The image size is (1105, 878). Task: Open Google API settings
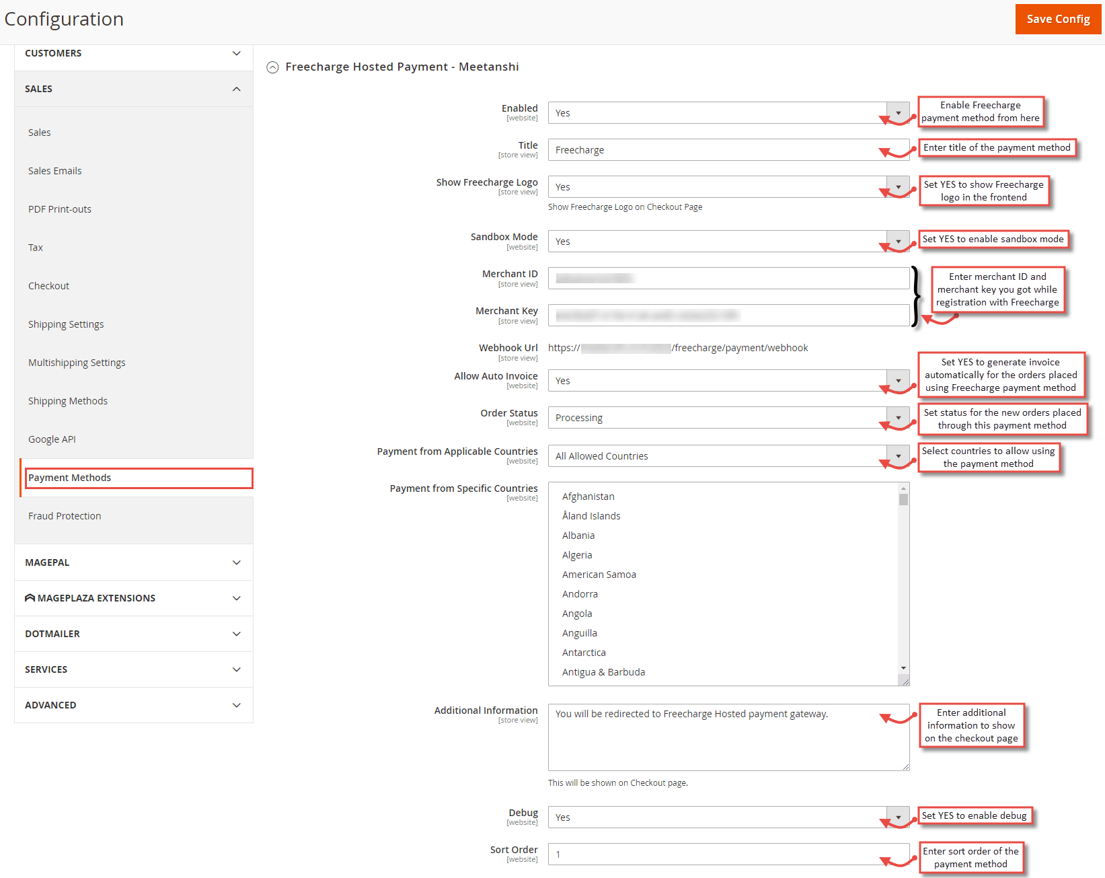[52, 439]
